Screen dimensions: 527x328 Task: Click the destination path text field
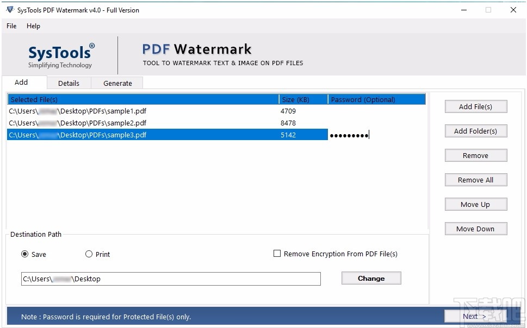[x=170, y=278]
